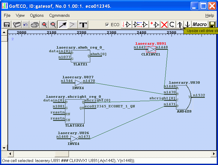218x165 pixels.
Task: Click vertical scrollbar up arrow
Action: tap(4, 32)
